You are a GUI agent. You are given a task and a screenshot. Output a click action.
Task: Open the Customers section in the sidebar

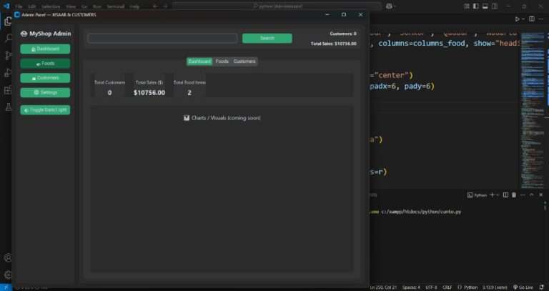click(x=45, y=78)
